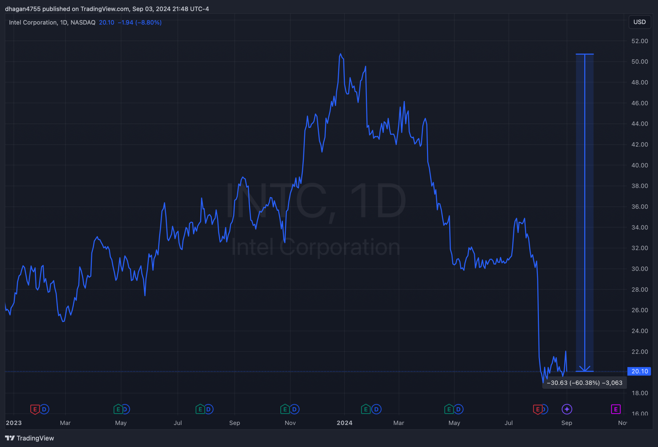The height and width of the screenshot is (447, 658).
Task: Click the TradingView logo at bottom left
Action: pyautogui.click(x=30, y=438)
